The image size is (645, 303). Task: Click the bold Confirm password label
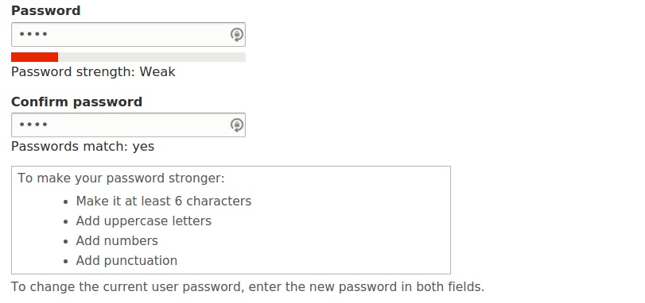tap(76, 102)
